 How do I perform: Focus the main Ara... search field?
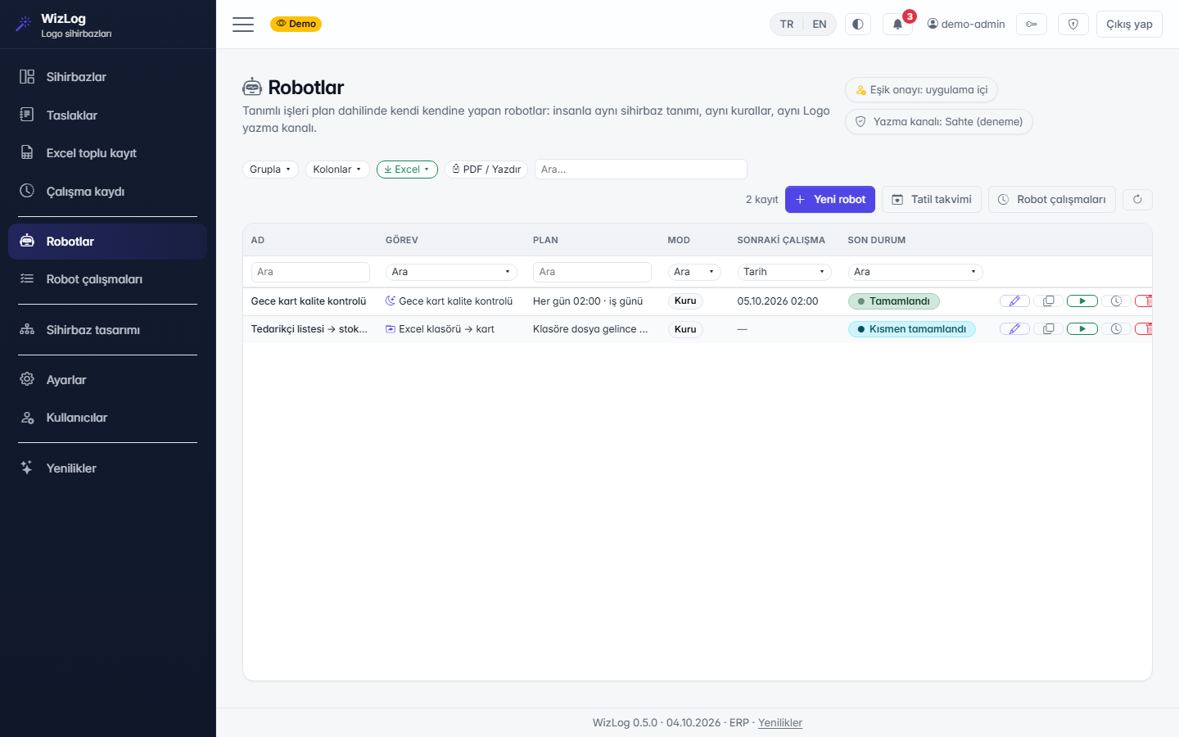point(641,170)
